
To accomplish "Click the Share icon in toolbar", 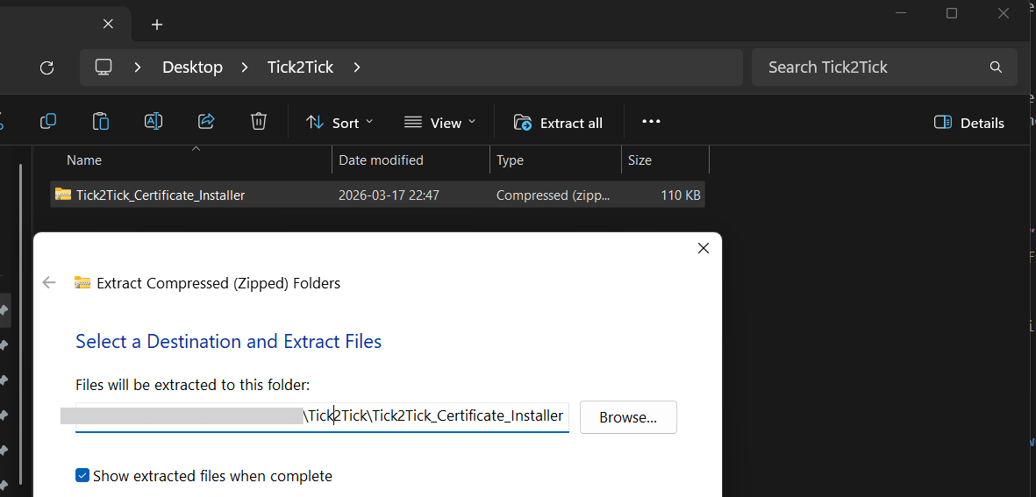I will (206, 122).
